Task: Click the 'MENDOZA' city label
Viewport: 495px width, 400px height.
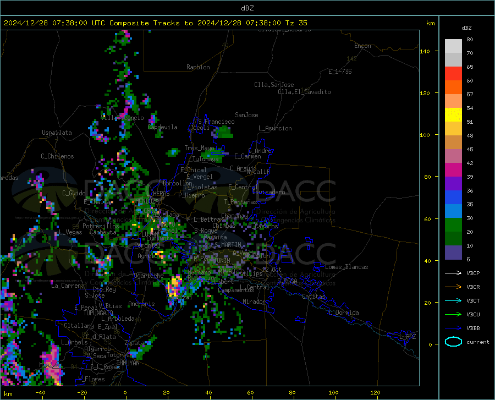Action: [147, 201]
